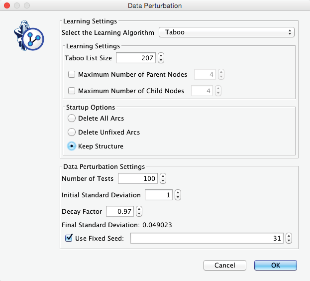310x281 pixels.
Task: Click the Number of Tests field
Action: pos(137,178)
